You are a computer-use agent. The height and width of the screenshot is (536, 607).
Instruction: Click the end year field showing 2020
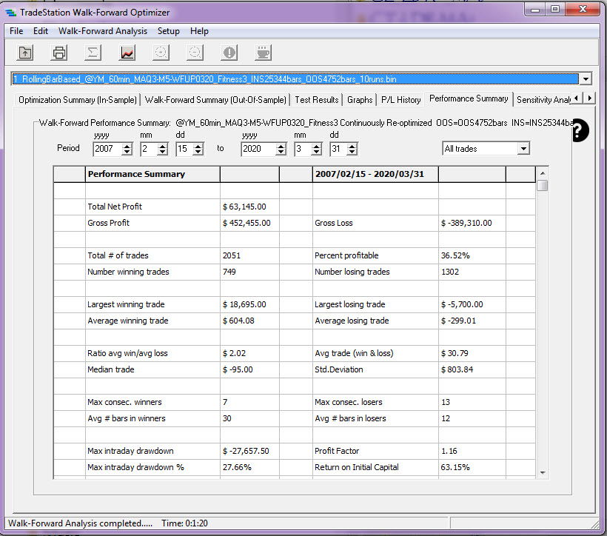click(259, 149)
